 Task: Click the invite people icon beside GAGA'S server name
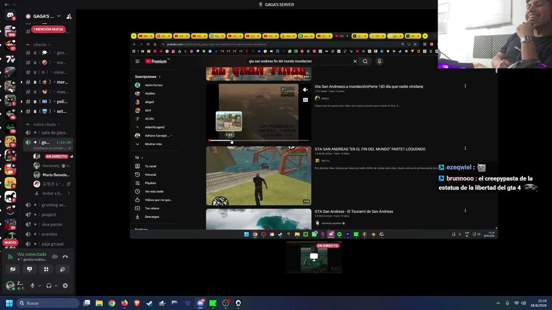(x=69, y=16)
